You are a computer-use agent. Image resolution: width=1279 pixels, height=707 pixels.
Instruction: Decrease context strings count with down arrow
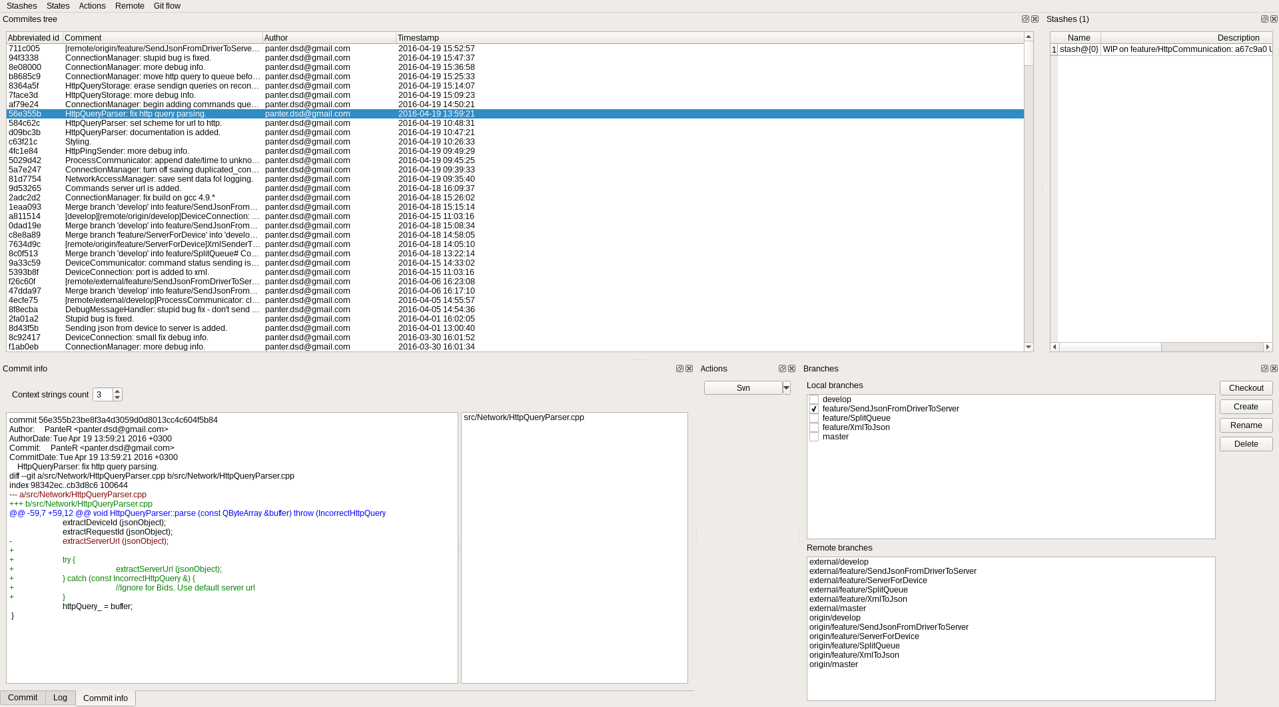[117, 398]
